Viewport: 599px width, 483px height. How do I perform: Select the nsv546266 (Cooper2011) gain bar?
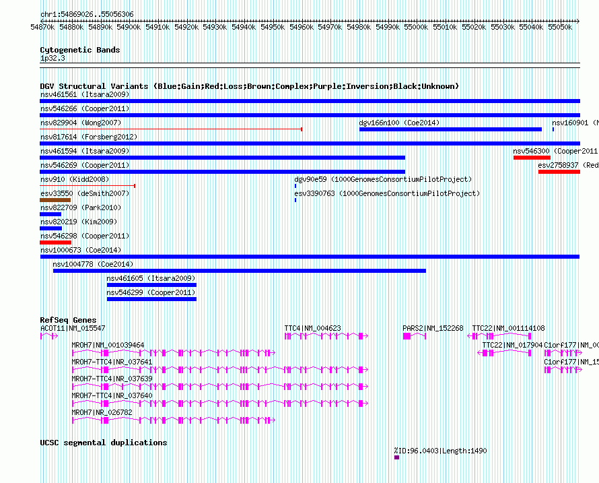pos(310,115)
